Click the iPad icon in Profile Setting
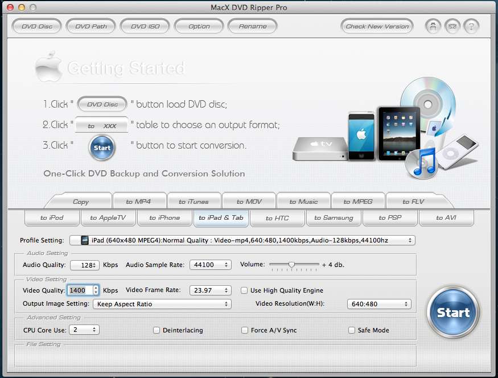Viewport: 498px width, 378px height. click(85, 240)
